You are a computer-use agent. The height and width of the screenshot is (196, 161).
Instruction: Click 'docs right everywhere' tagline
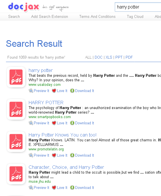56,7
